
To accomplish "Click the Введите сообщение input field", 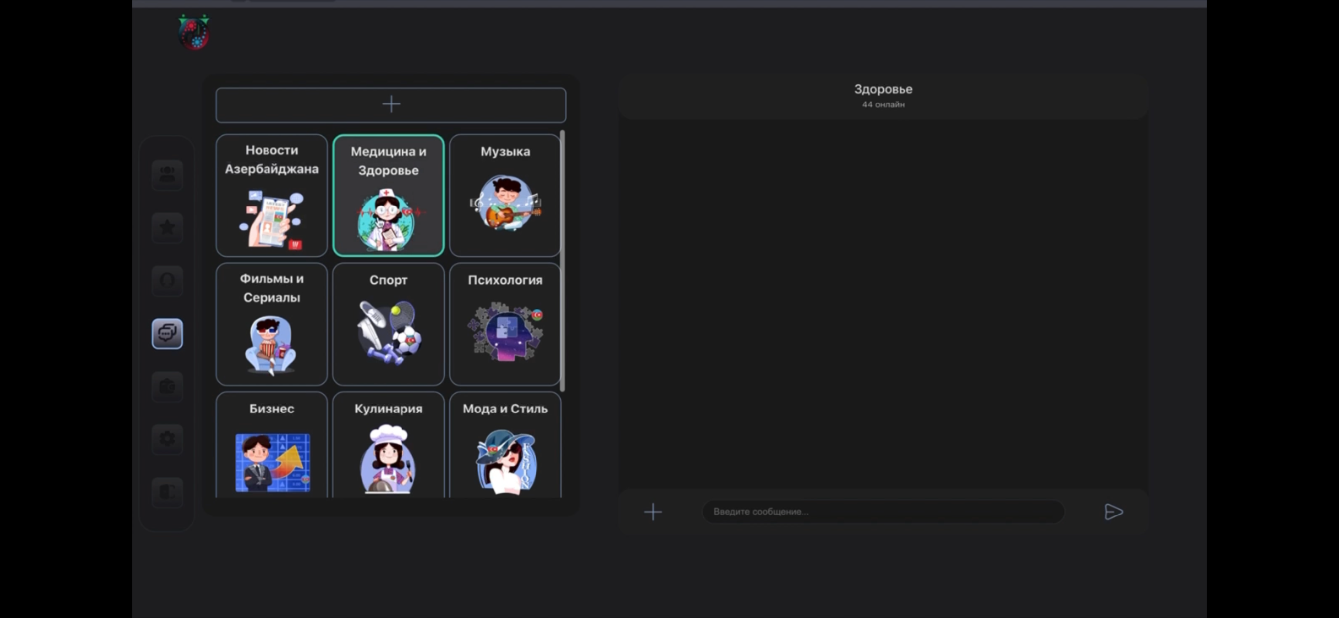I will [883, 512].
